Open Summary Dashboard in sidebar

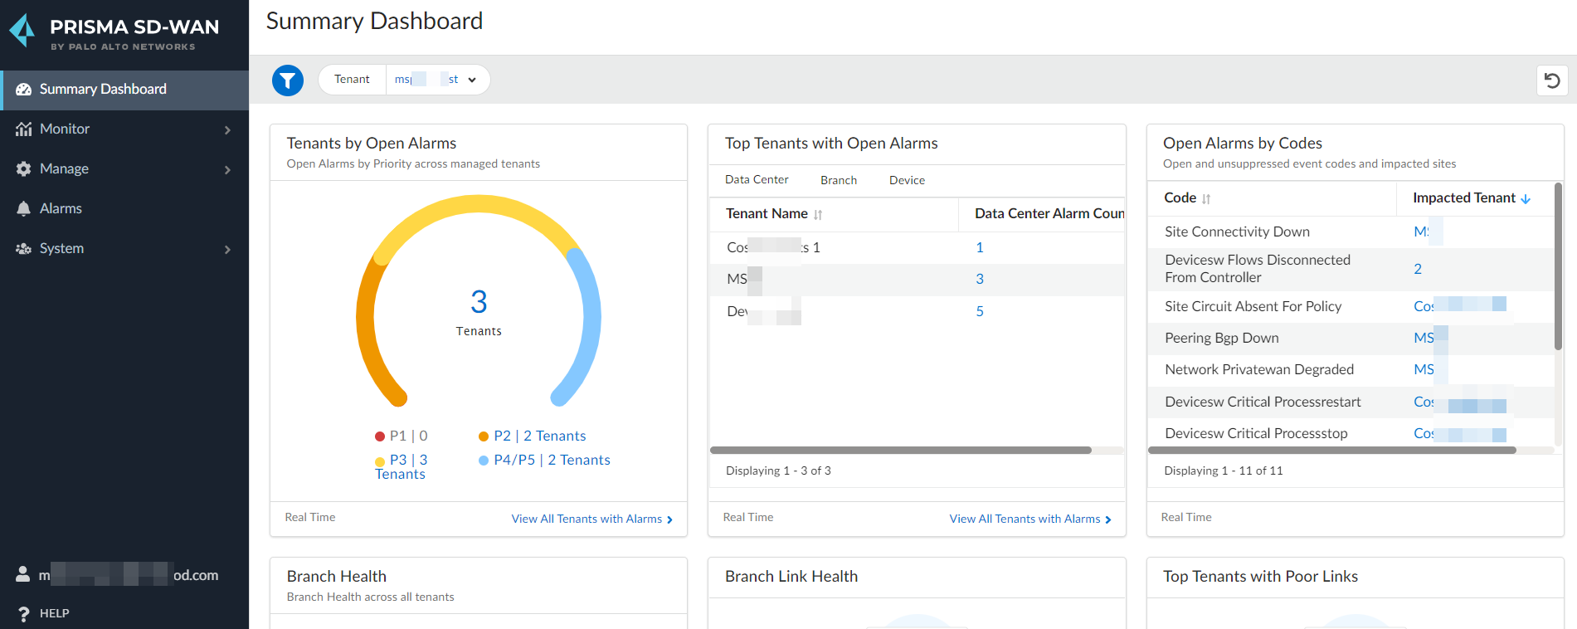pos(103,90)
